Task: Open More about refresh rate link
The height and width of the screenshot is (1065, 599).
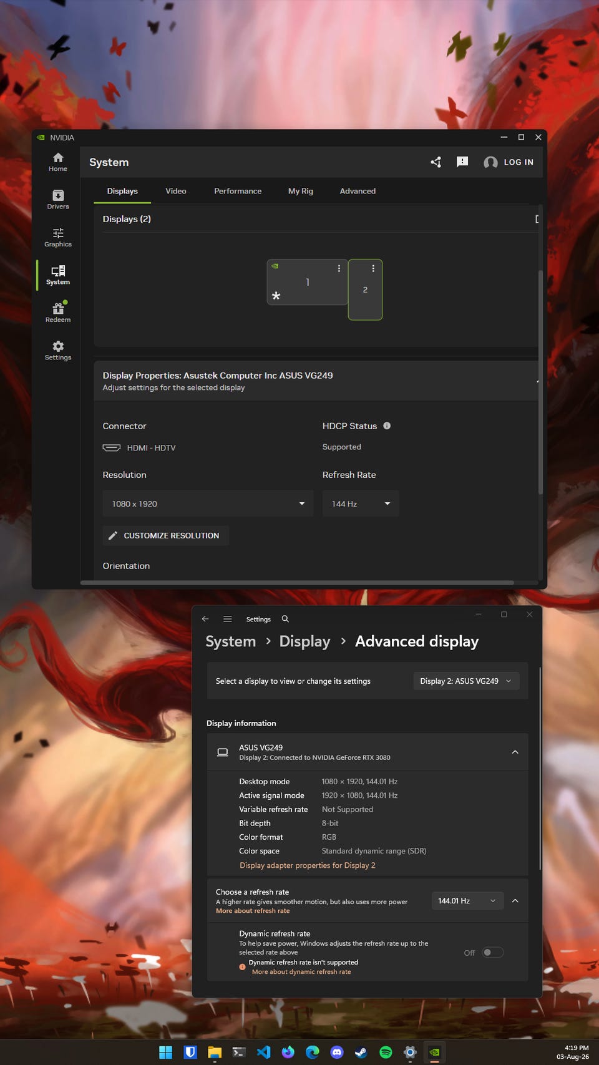Action: tap(253, 911)
